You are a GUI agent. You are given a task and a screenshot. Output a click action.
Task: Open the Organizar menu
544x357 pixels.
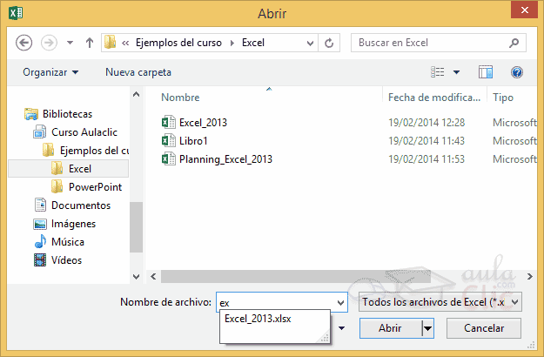(50, 72)
